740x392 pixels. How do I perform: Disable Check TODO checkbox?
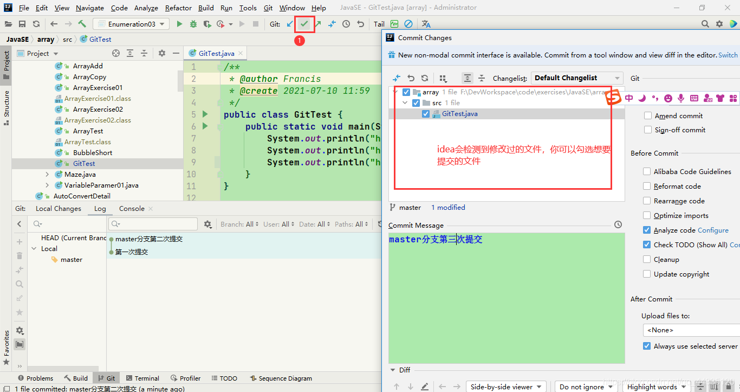(x=647, y=245)
